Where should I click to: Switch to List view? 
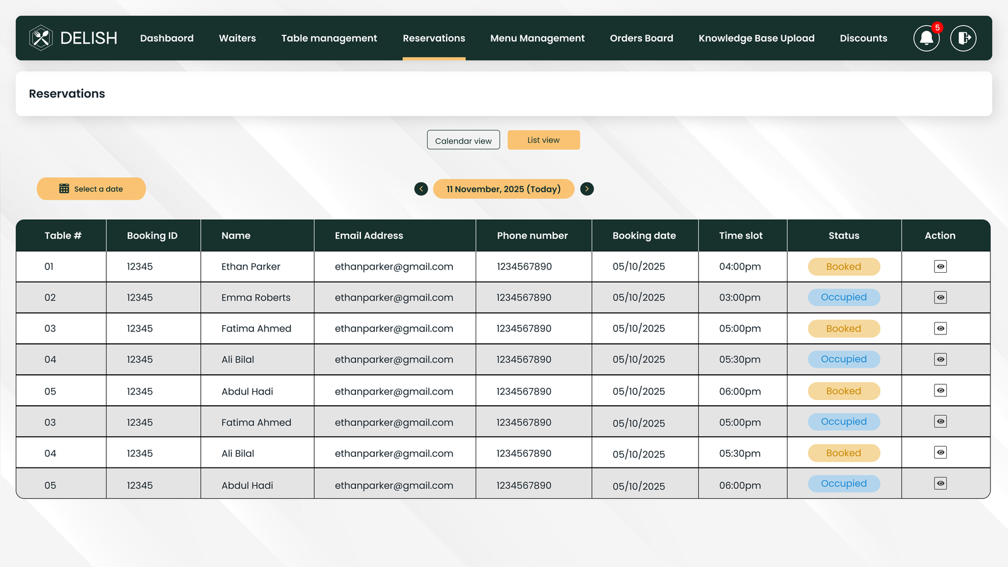[x=544, y=140]
